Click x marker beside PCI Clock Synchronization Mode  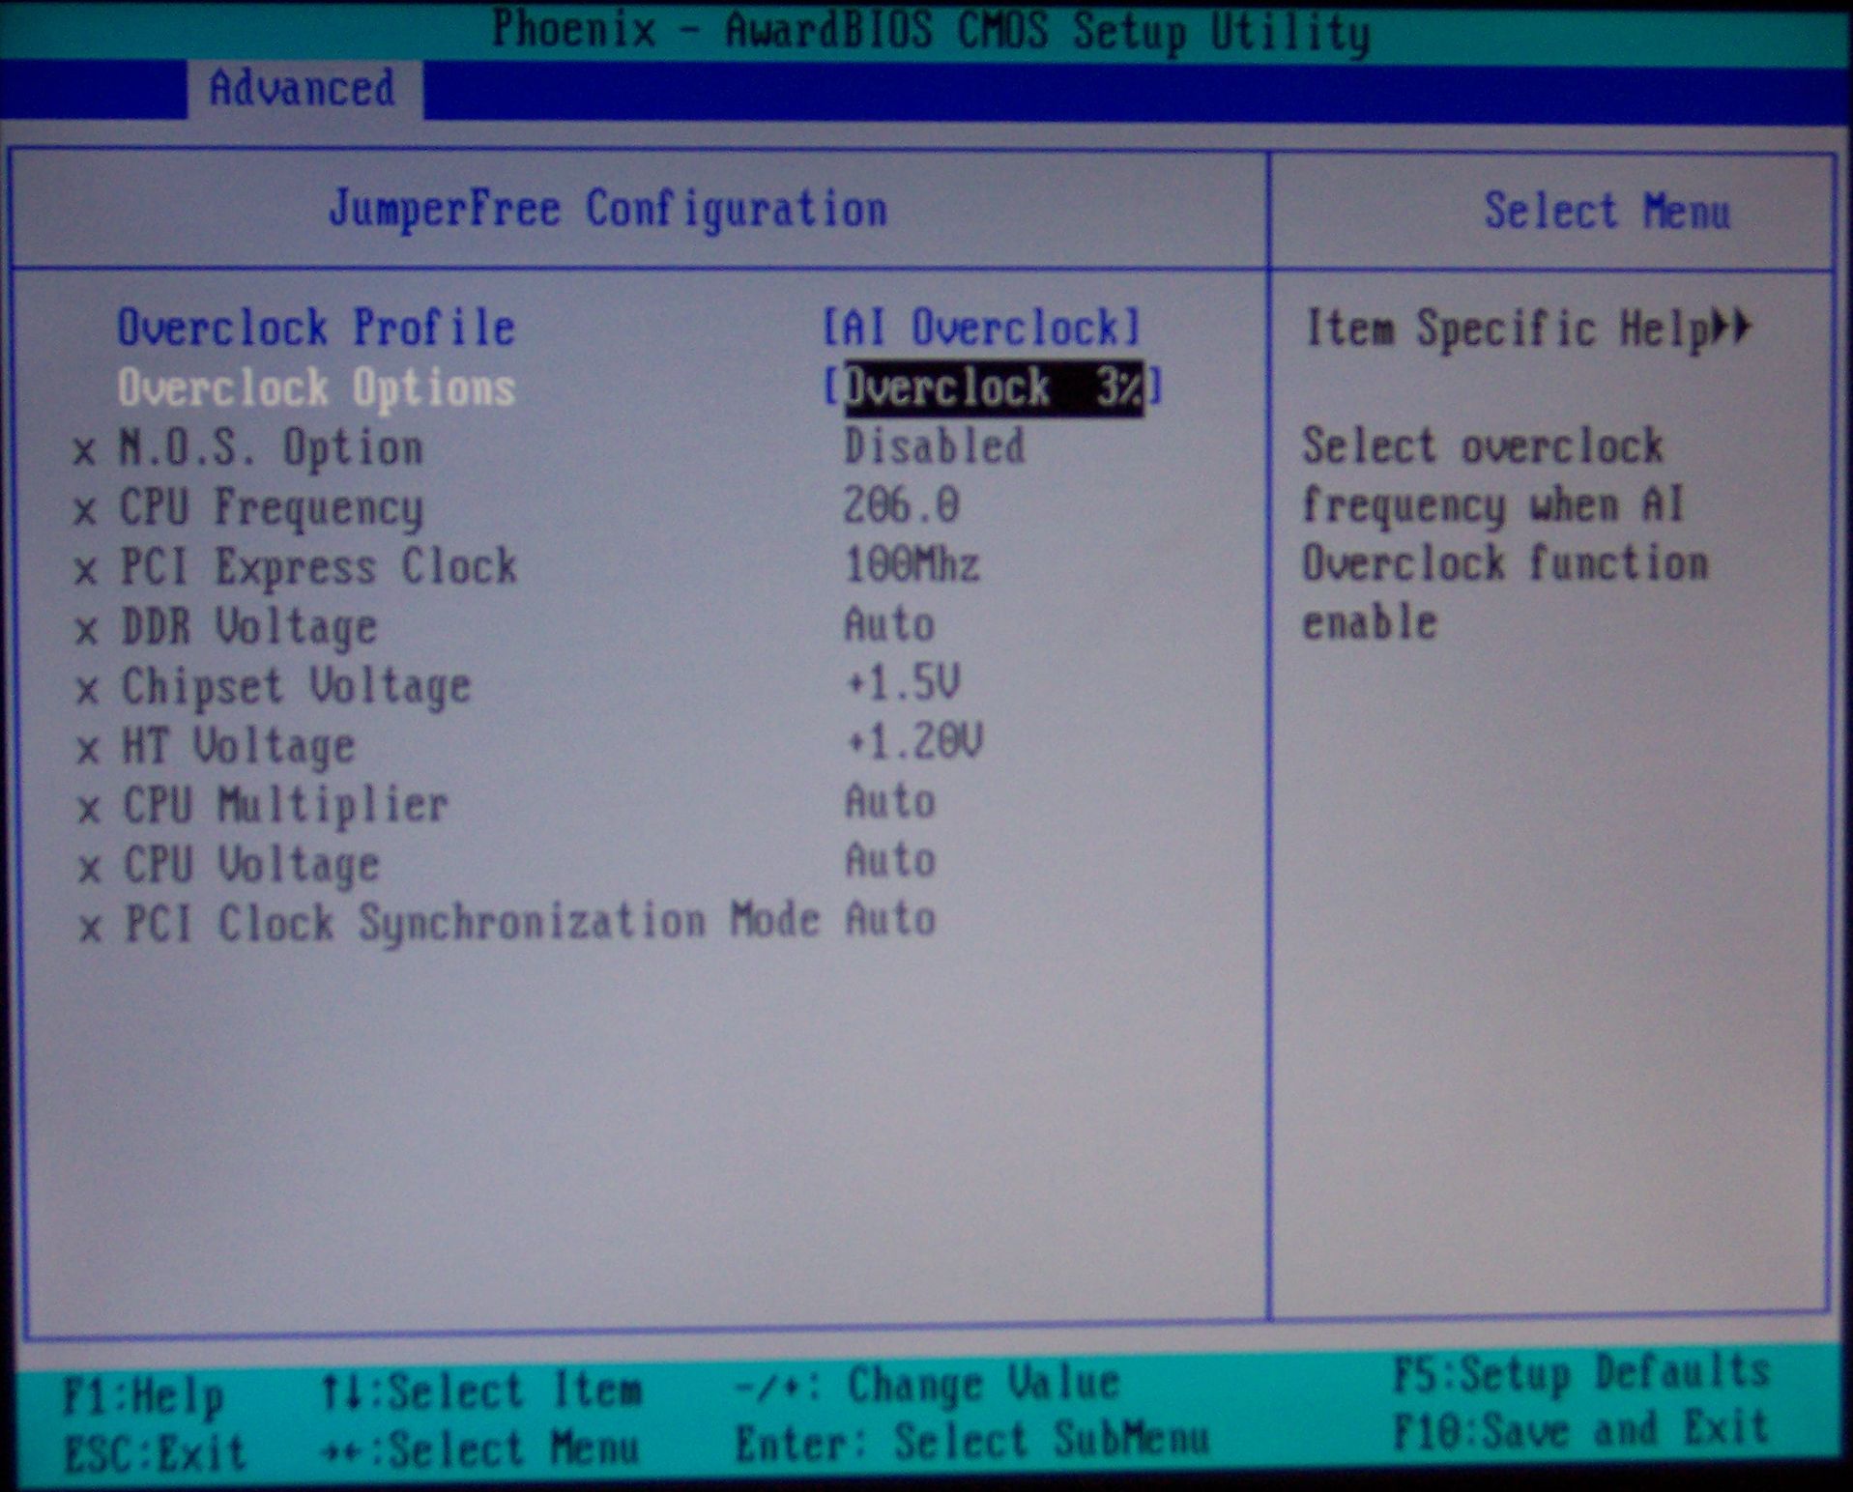(92, 930)
